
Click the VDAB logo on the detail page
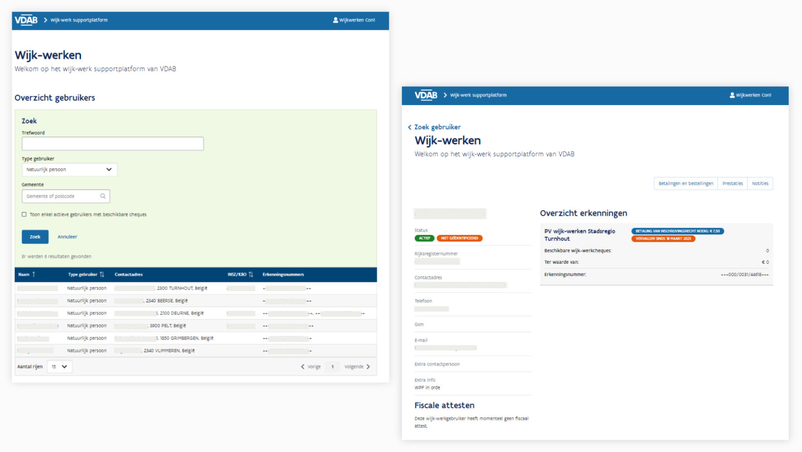point(425,94)
